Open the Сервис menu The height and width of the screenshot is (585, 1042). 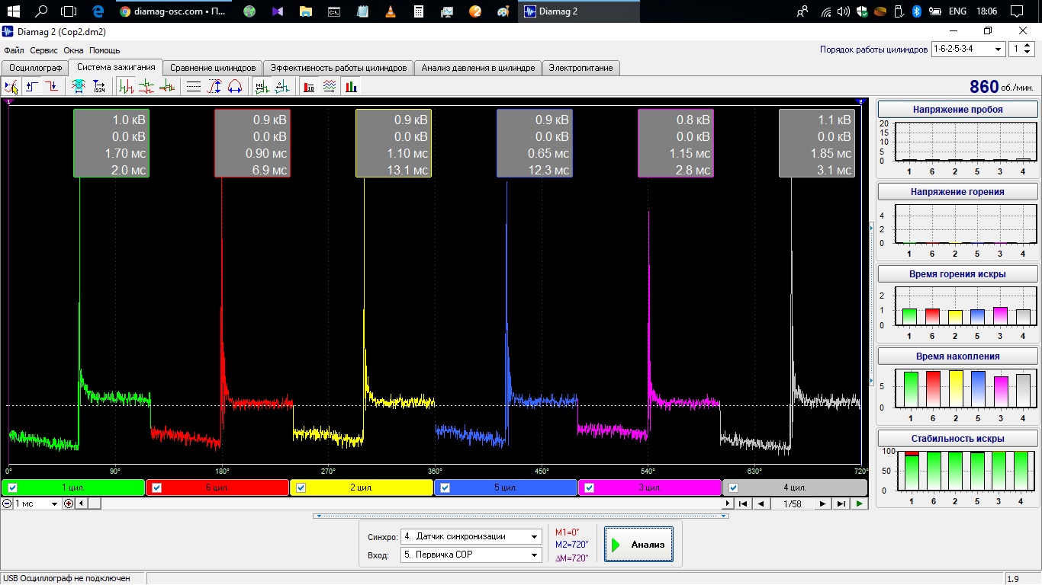click(x=44, y=50)
